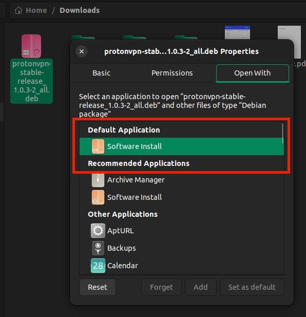Click the Add button
The image size is (306, 317).
[201, 287]
